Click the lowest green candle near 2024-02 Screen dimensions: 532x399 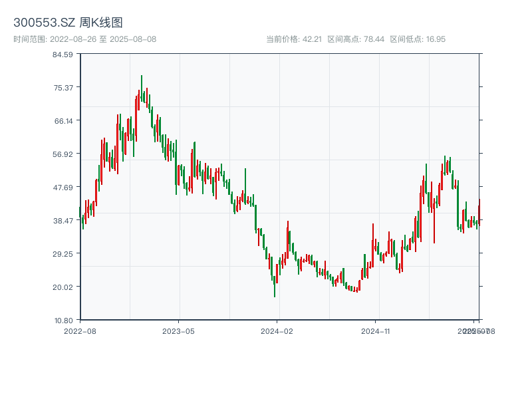click(x=275, y=287)
